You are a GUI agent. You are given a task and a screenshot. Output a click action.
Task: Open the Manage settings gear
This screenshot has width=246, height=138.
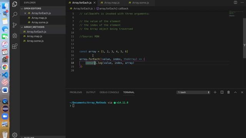(15, 135)
